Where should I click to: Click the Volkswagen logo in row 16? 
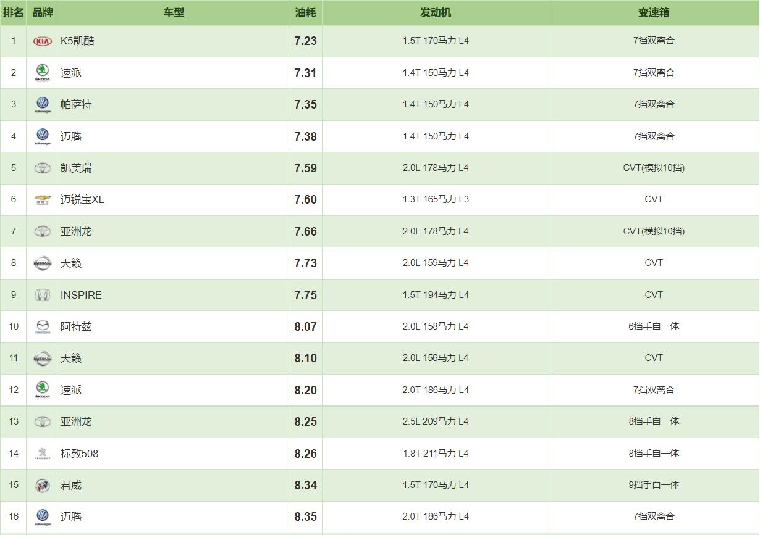[43, 517]
